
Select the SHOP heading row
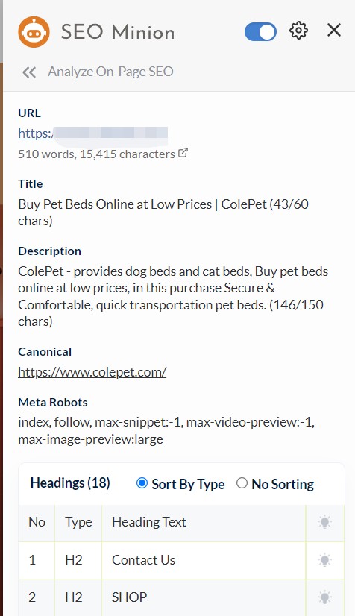[181, 597]
